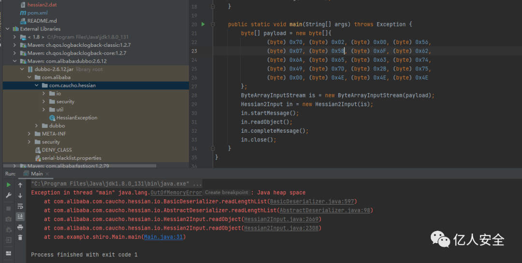Screen dimensions: 522x263
Task: Print the console output
Action: point(20,227)
